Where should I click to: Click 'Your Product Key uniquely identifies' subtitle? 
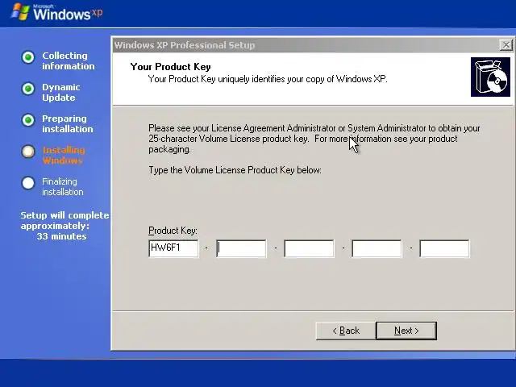point(268,79)
